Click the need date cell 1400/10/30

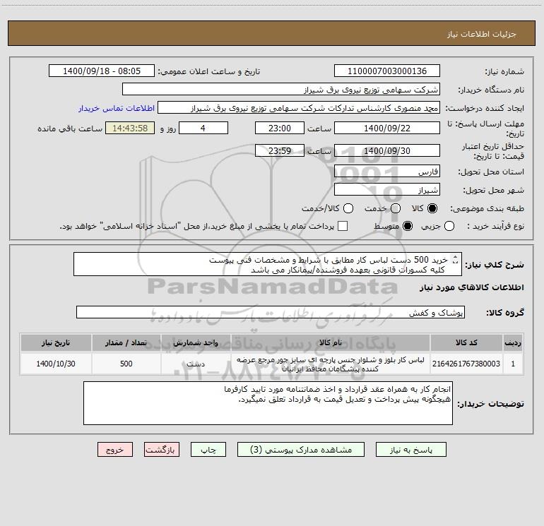(x=56, y=364)
